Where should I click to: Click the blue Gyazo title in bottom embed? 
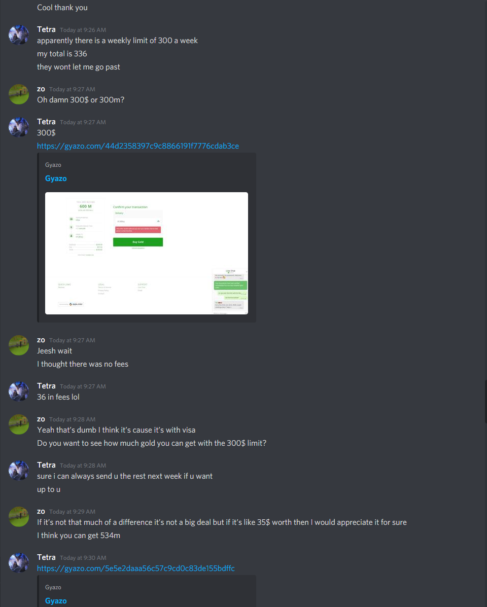tap(56, 601)
